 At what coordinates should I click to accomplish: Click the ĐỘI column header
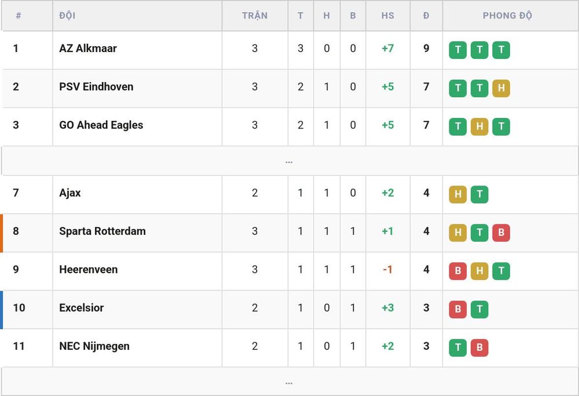pyautogui.click(x=67, y=16)
